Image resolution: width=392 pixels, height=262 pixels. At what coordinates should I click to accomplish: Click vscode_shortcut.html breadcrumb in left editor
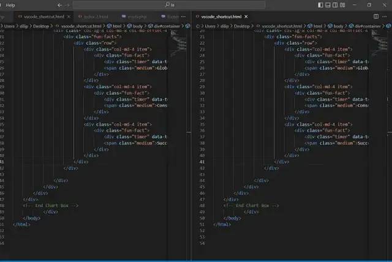tap(81, 26)
